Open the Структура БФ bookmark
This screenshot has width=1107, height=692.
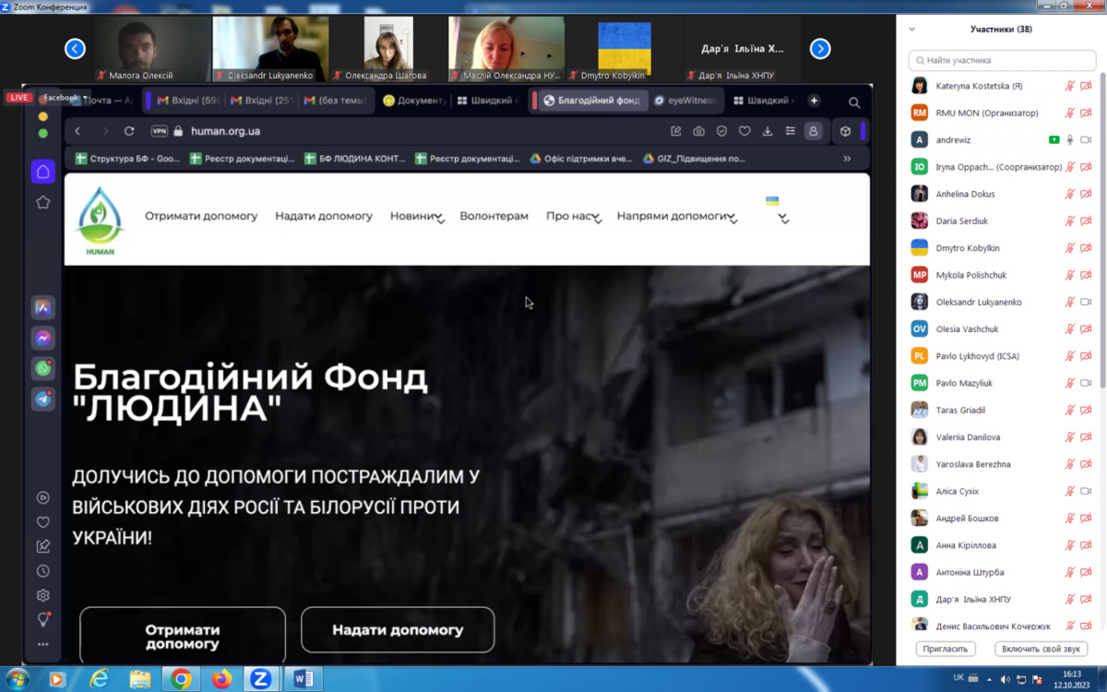pos(128,159)
